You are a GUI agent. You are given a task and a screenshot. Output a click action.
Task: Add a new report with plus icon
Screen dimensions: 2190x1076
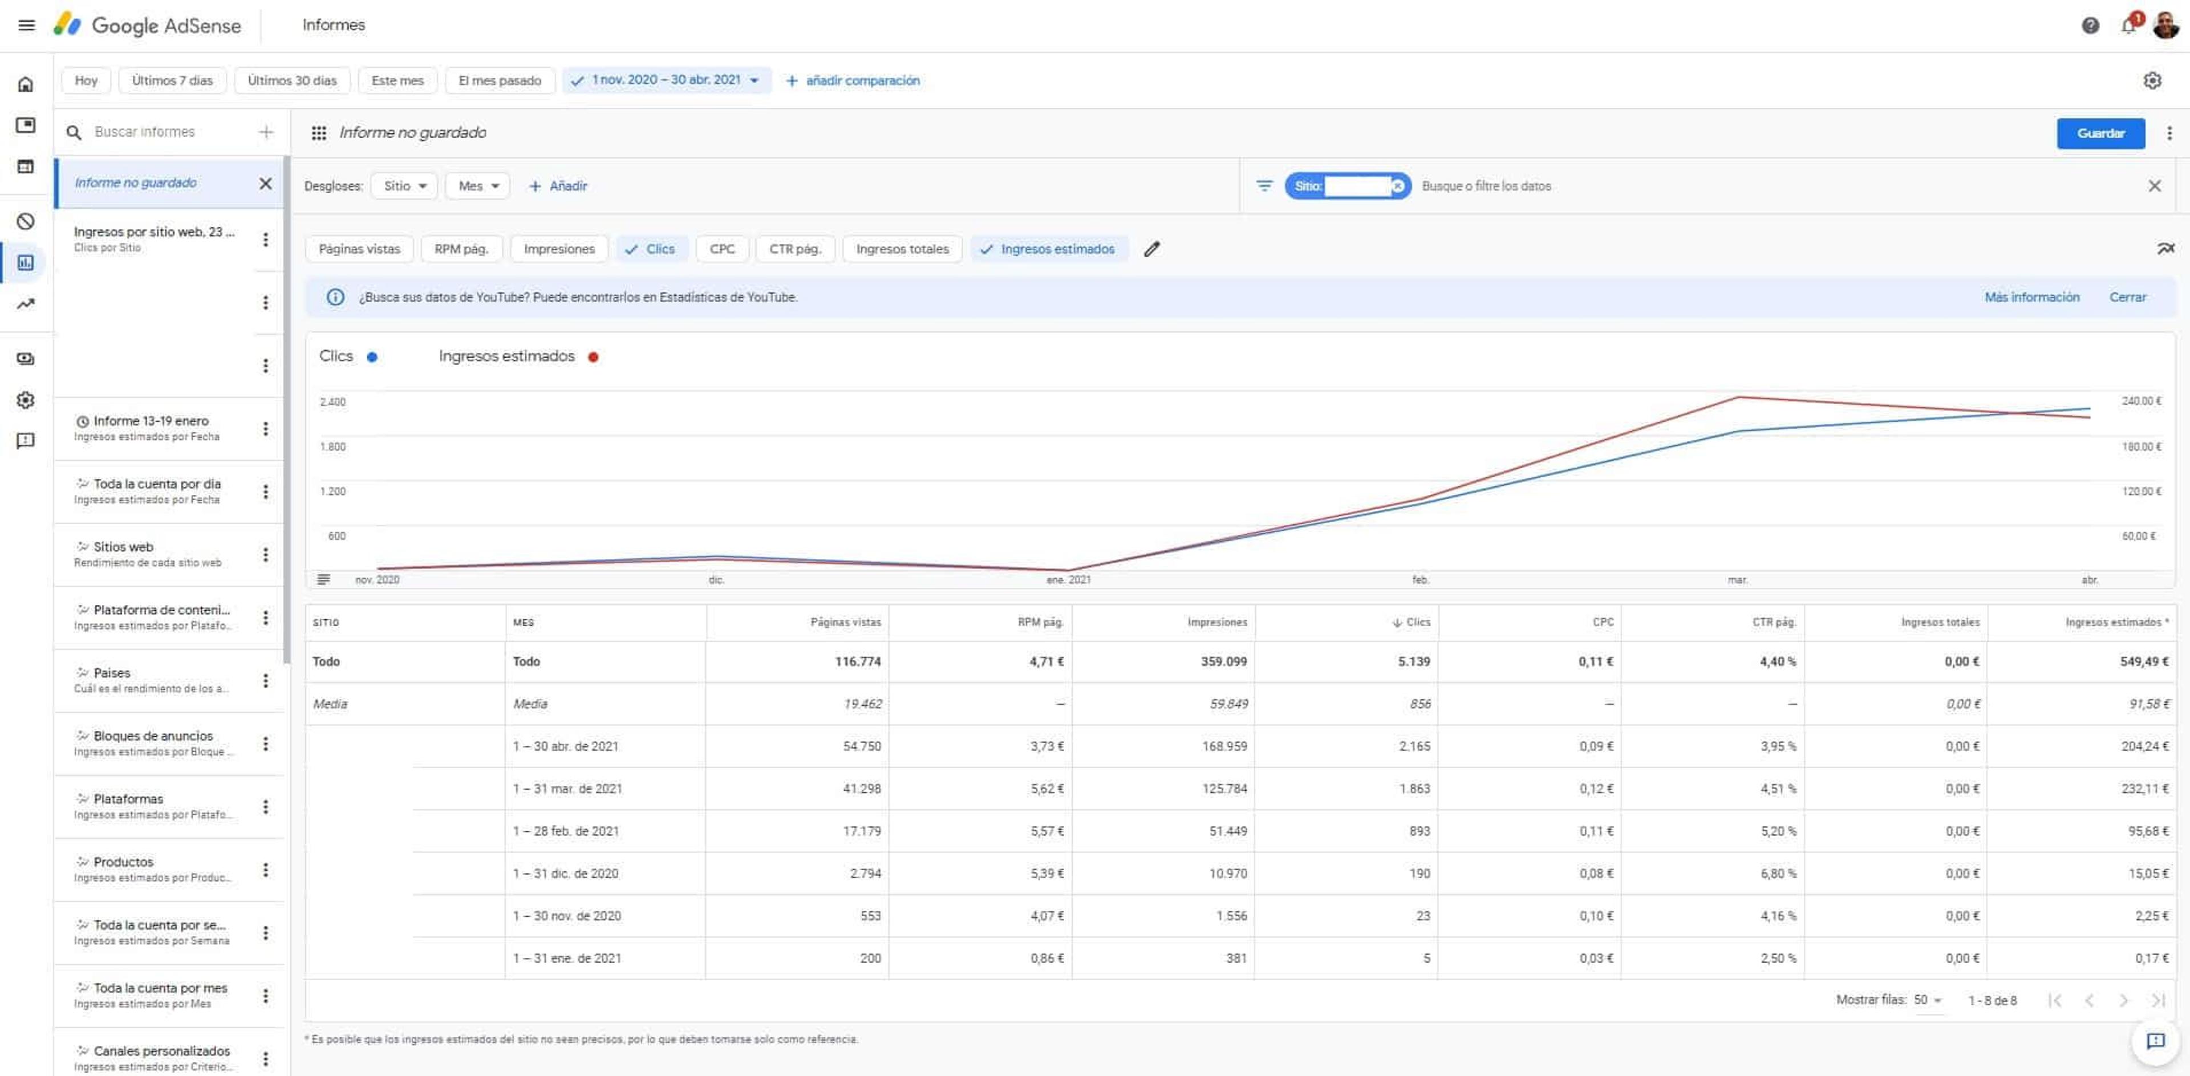click(265, 132)
